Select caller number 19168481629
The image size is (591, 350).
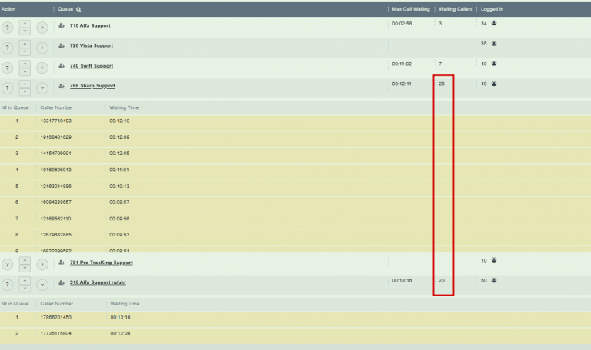[55, 137]
